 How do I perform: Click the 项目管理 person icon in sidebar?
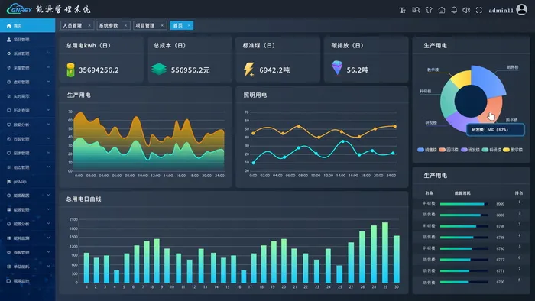9,40
